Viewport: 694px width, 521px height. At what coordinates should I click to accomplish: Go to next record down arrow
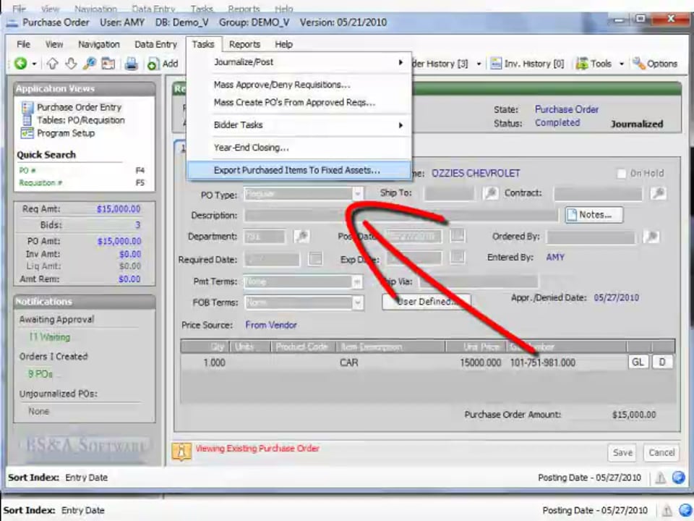pyautogui.click(x=71, y=64)
